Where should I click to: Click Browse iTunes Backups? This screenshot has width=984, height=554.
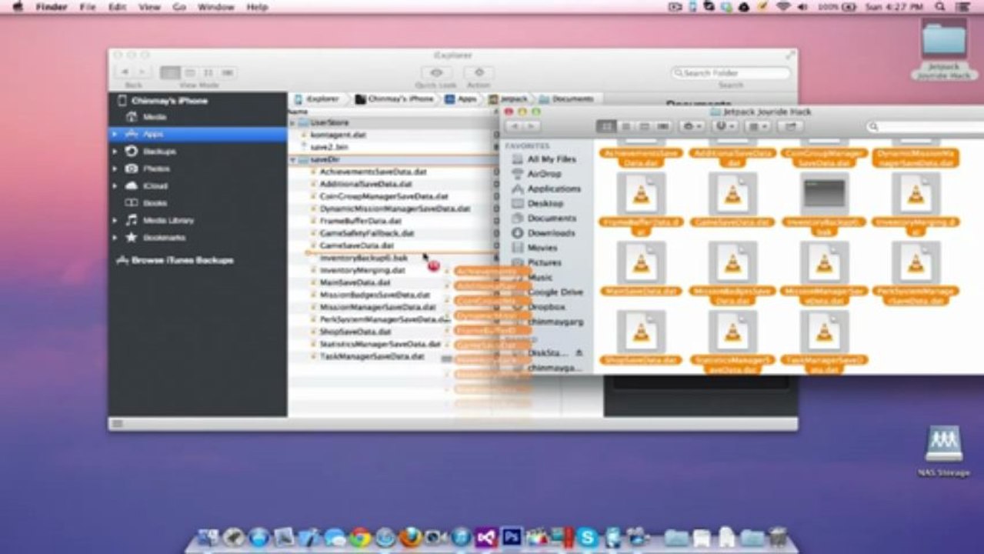point(175,260)
